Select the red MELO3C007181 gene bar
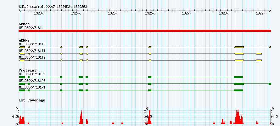The width and height of the screenshot is (280, 126). coord(145,31)
